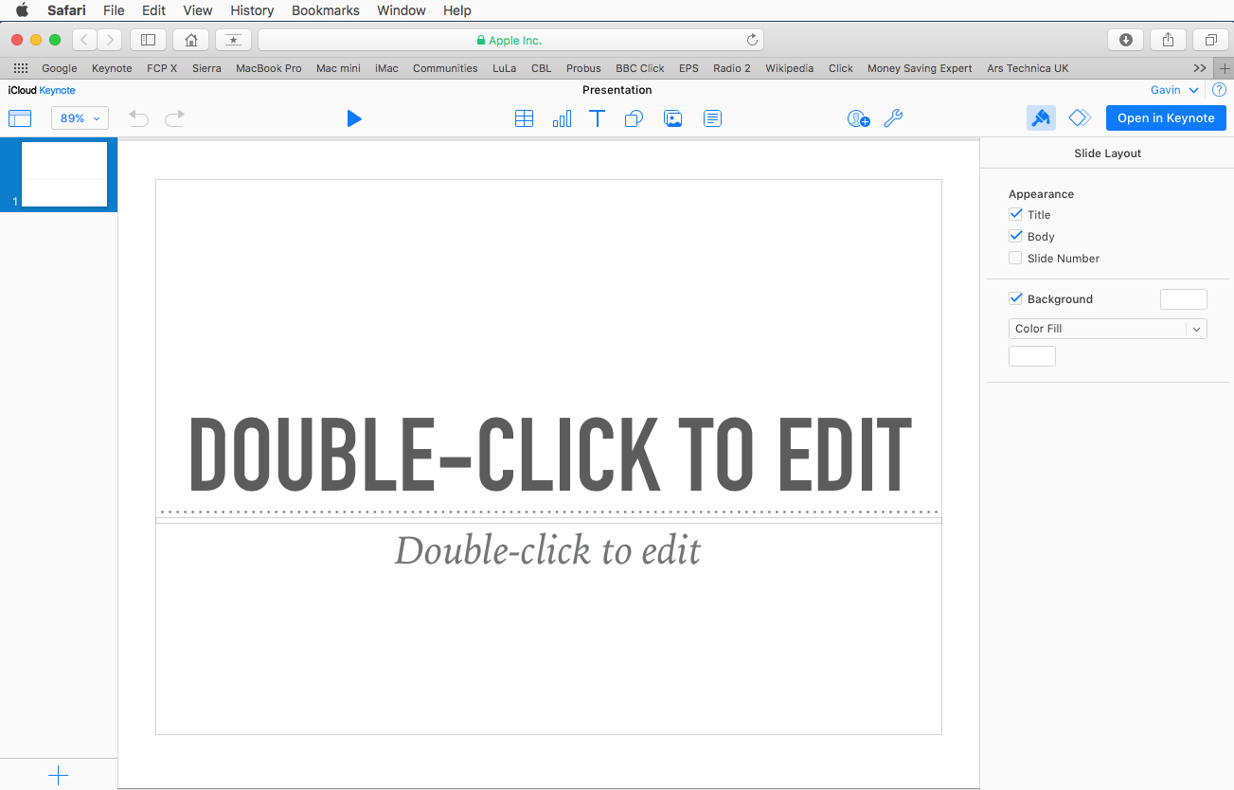This screenshot has width=1234, height=790.
Task: Click the Presentation document title
Action: pos(617,90)
